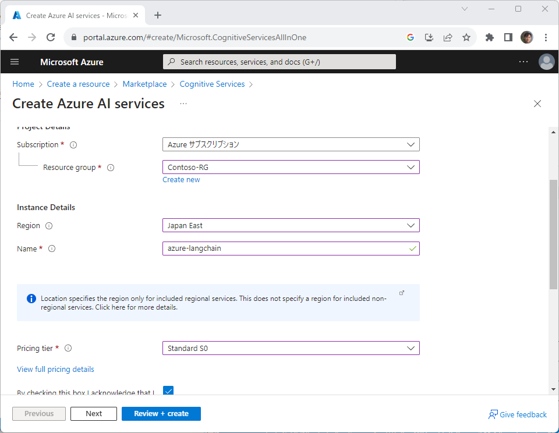Click the Home breadcrumb

pos(23,84)
